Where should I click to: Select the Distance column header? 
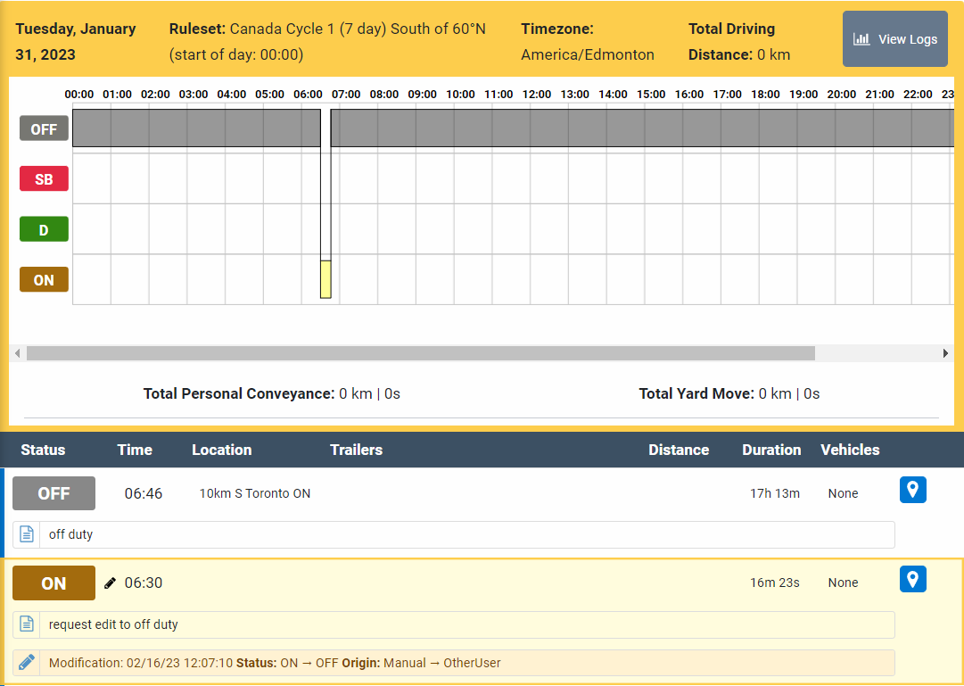click(678, 450)
